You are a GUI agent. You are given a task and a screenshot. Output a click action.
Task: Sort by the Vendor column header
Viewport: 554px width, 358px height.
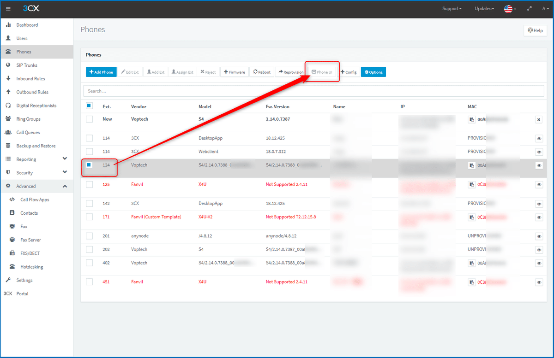click(138, 106)
